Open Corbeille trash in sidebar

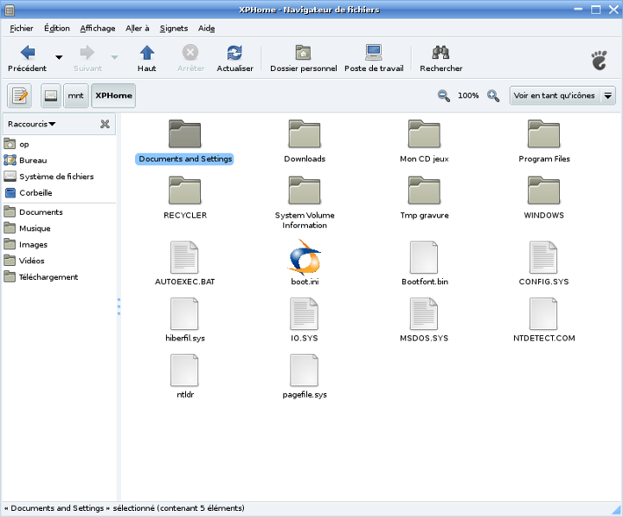(x=60, y=193)
